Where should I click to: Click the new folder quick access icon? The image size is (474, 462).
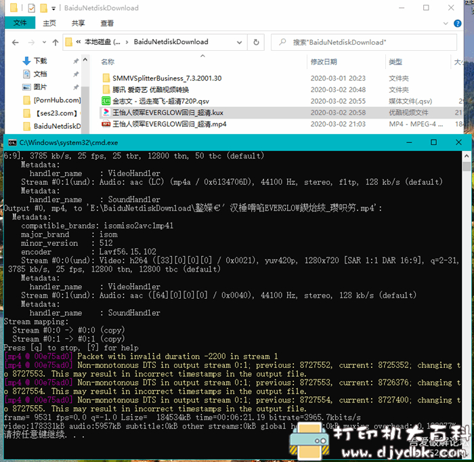point(43,8)
